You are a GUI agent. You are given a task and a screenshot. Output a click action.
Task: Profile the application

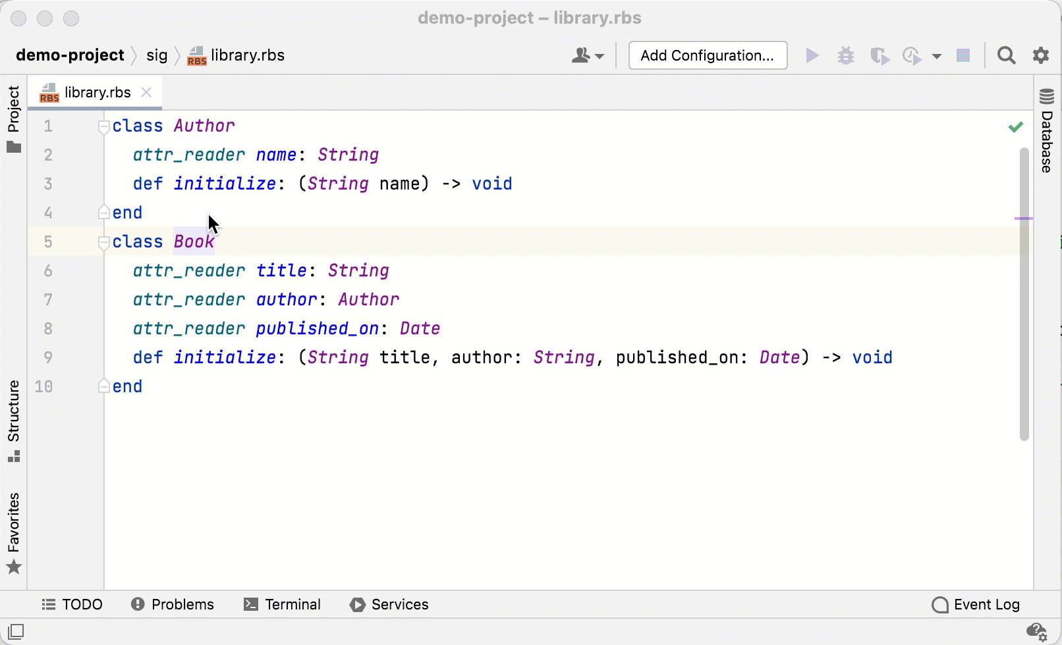point(912,55)
